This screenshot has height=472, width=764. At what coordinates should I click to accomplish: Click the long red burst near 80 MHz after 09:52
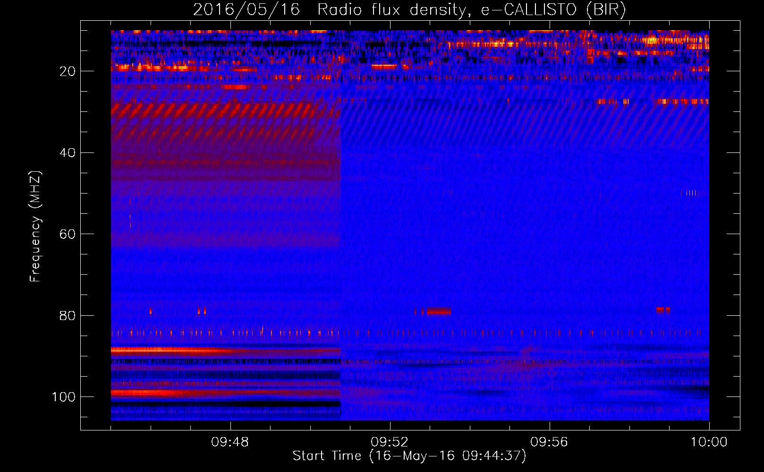[x=439, y=312]
